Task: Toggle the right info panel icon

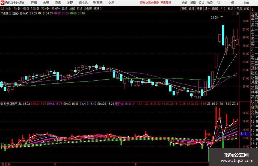Action: click(237, 14)
